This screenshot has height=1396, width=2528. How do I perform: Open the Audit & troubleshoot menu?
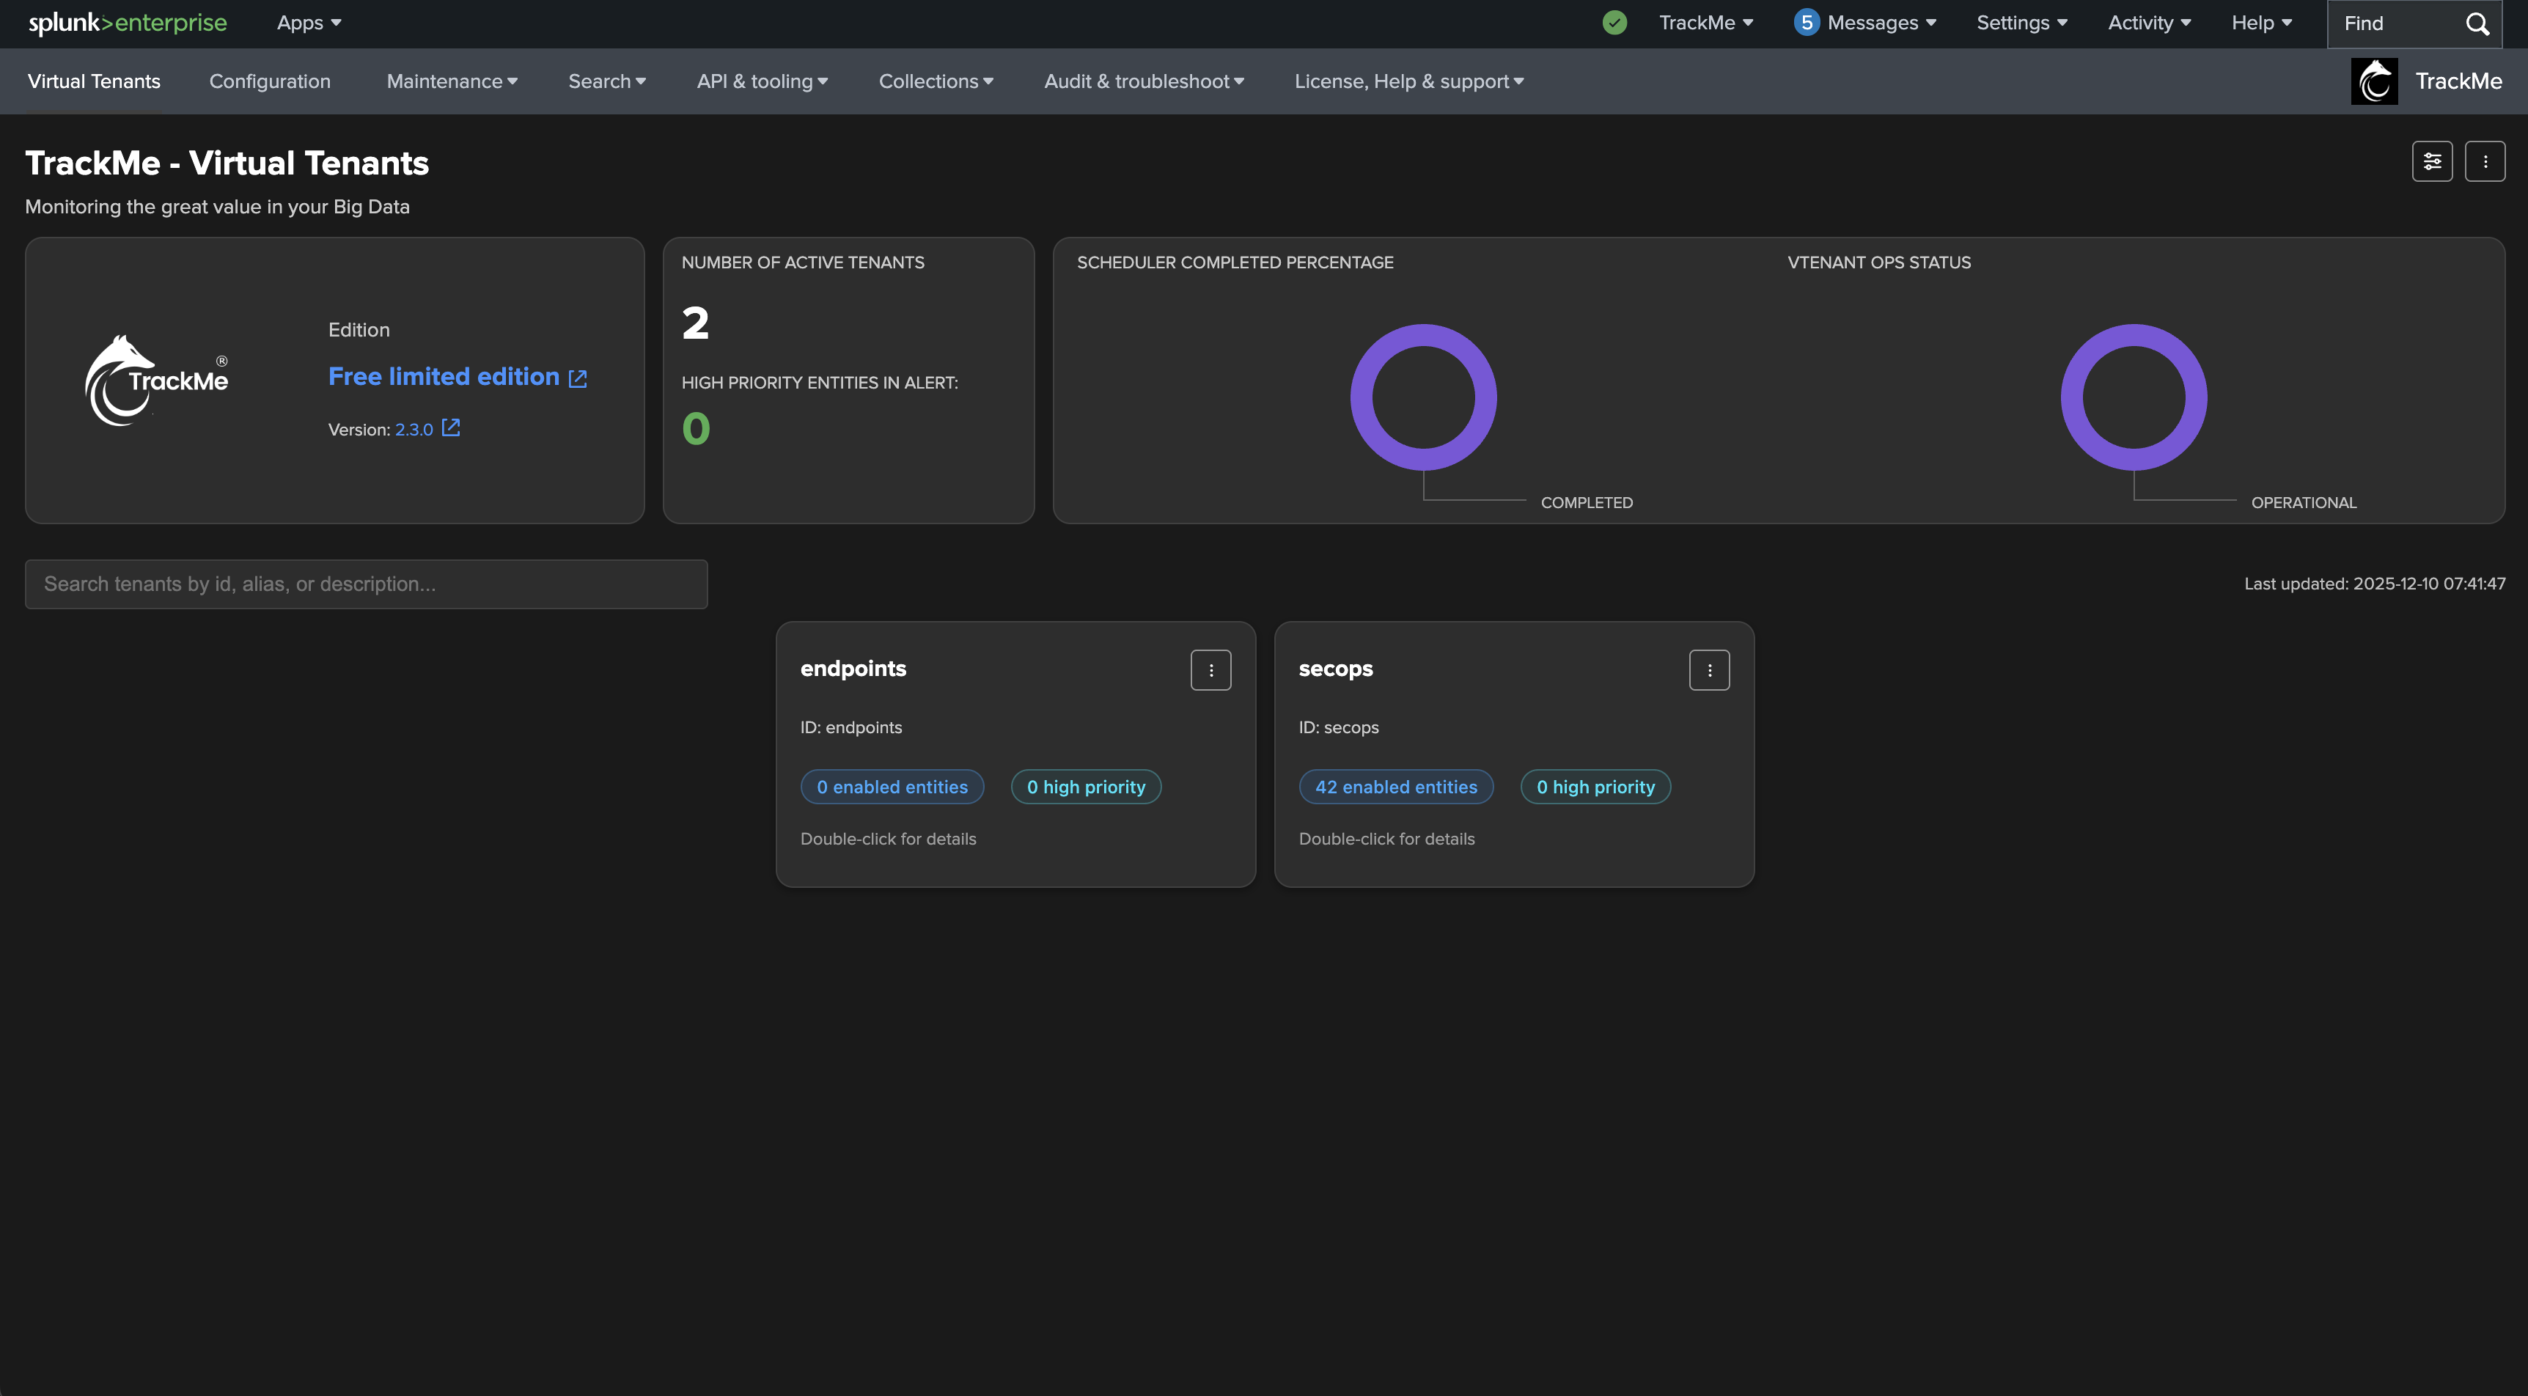click(x=1143, y=81)
